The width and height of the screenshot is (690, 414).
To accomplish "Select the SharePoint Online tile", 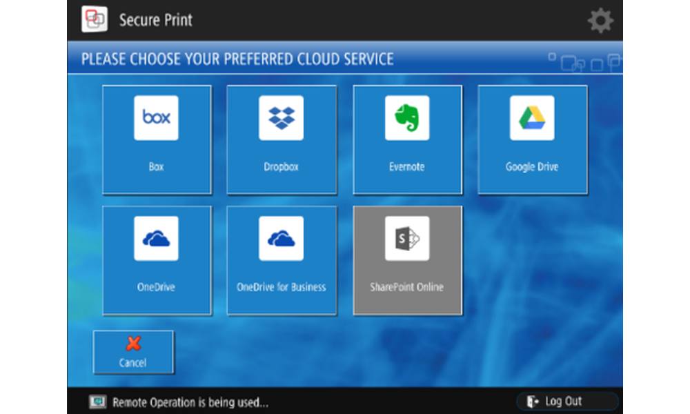I will [407, 259].
